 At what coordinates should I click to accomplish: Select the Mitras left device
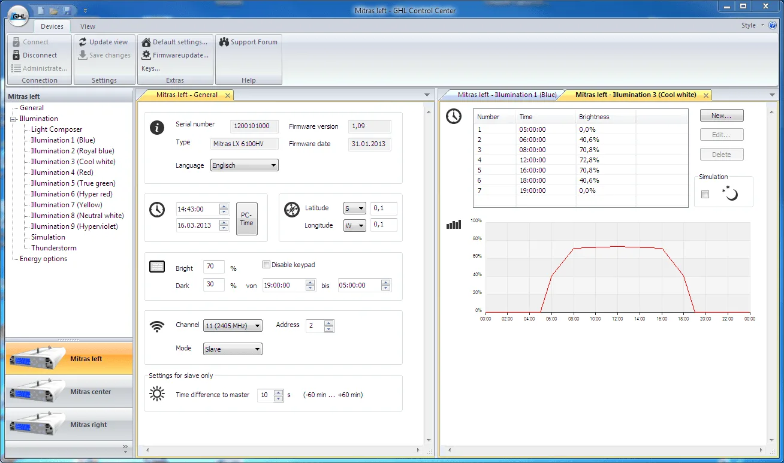(x=69, y=359)
